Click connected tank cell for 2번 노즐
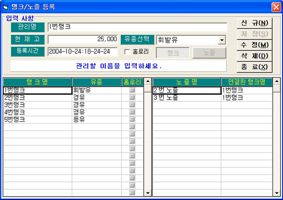This screenshot has height=200, width=283. (x=247, y=91)
